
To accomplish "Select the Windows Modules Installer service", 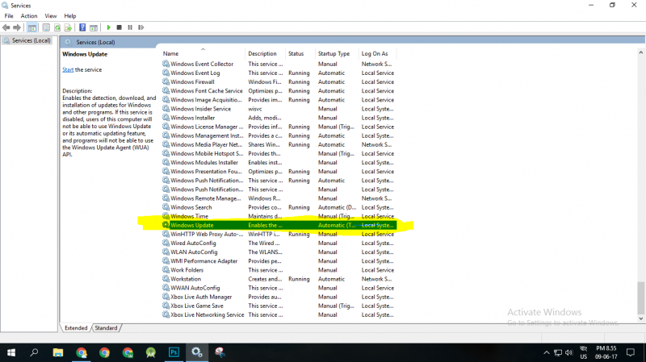I will tap(279, 163).
